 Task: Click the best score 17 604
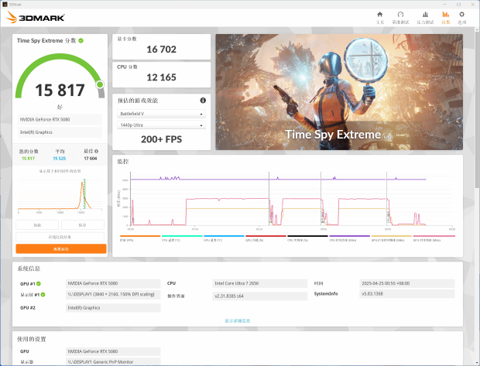pyautogui.click(x=91, y=159)
